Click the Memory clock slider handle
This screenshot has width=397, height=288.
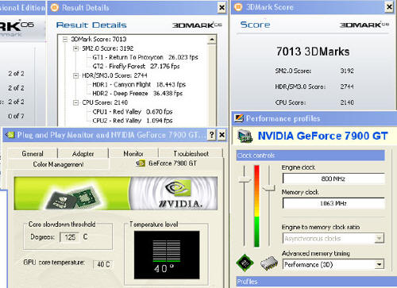tap(269, 188)
